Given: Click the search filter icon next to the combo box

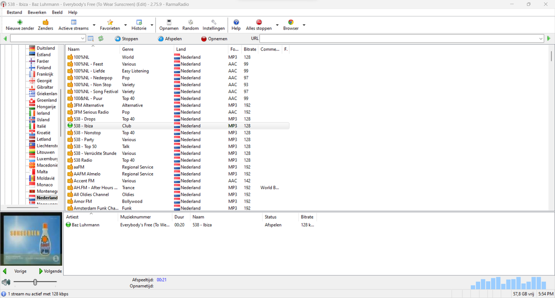Looking at the screenshot, I should click(91, 39).
